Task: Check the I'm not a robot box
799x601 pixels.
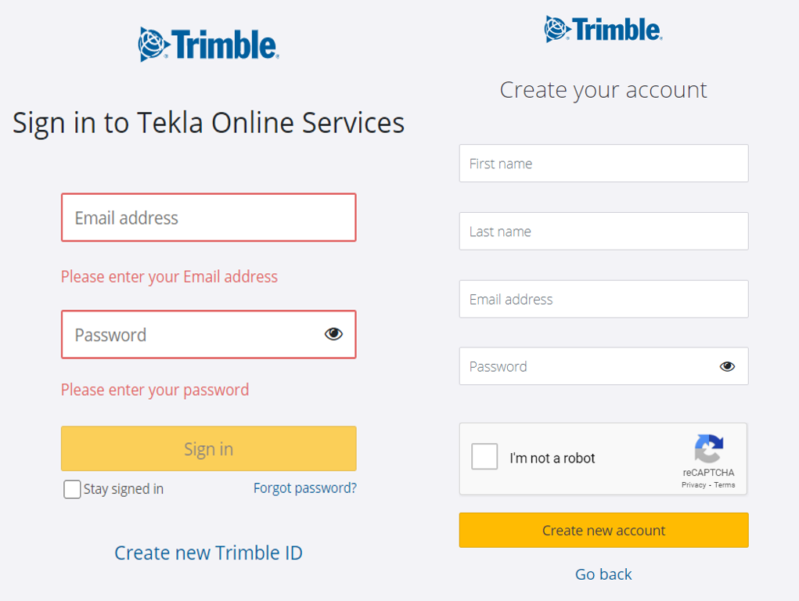Action: pyautogui.click(x=484, y=457)
